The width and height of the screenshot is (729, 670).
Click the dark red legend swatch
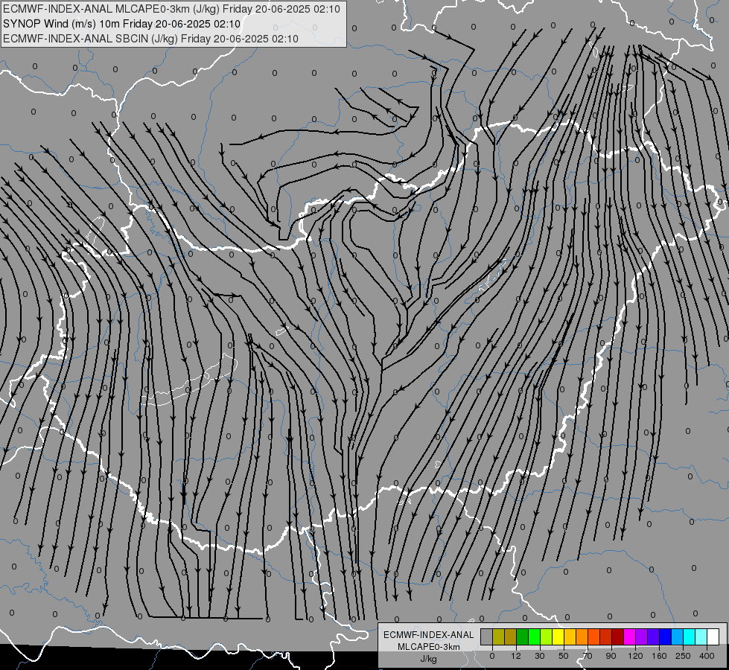(618, 636)
